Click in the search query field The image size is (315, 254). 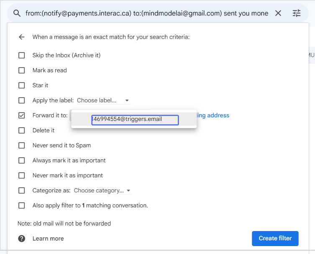(147, 13)
